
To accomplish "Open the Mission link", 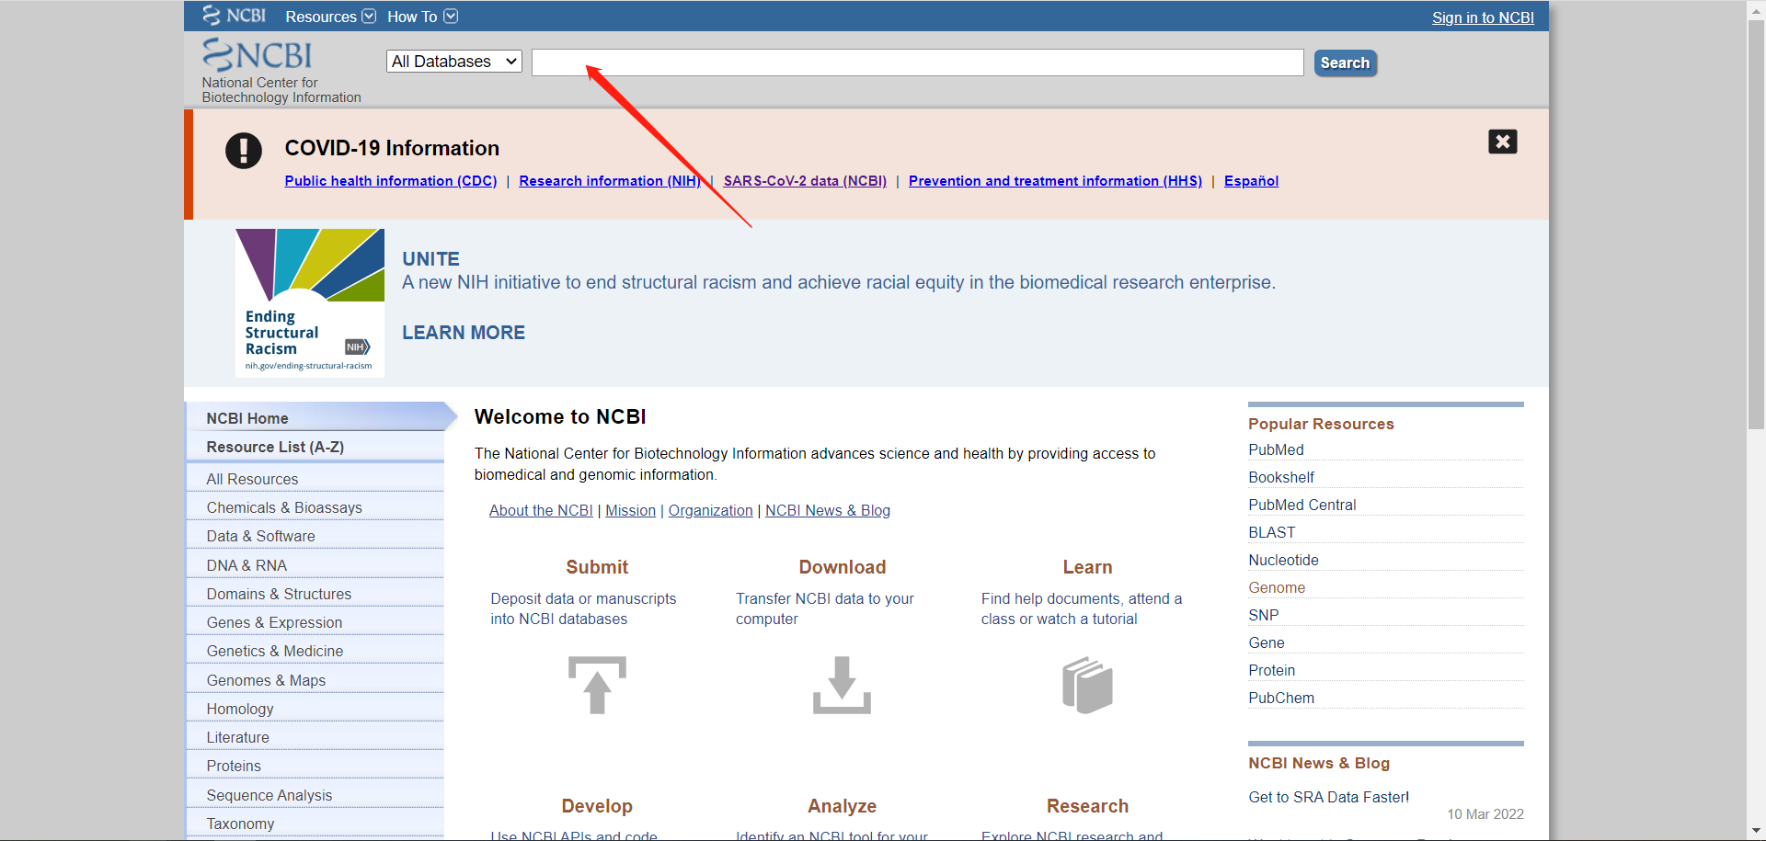I will [x=630, y=510].
